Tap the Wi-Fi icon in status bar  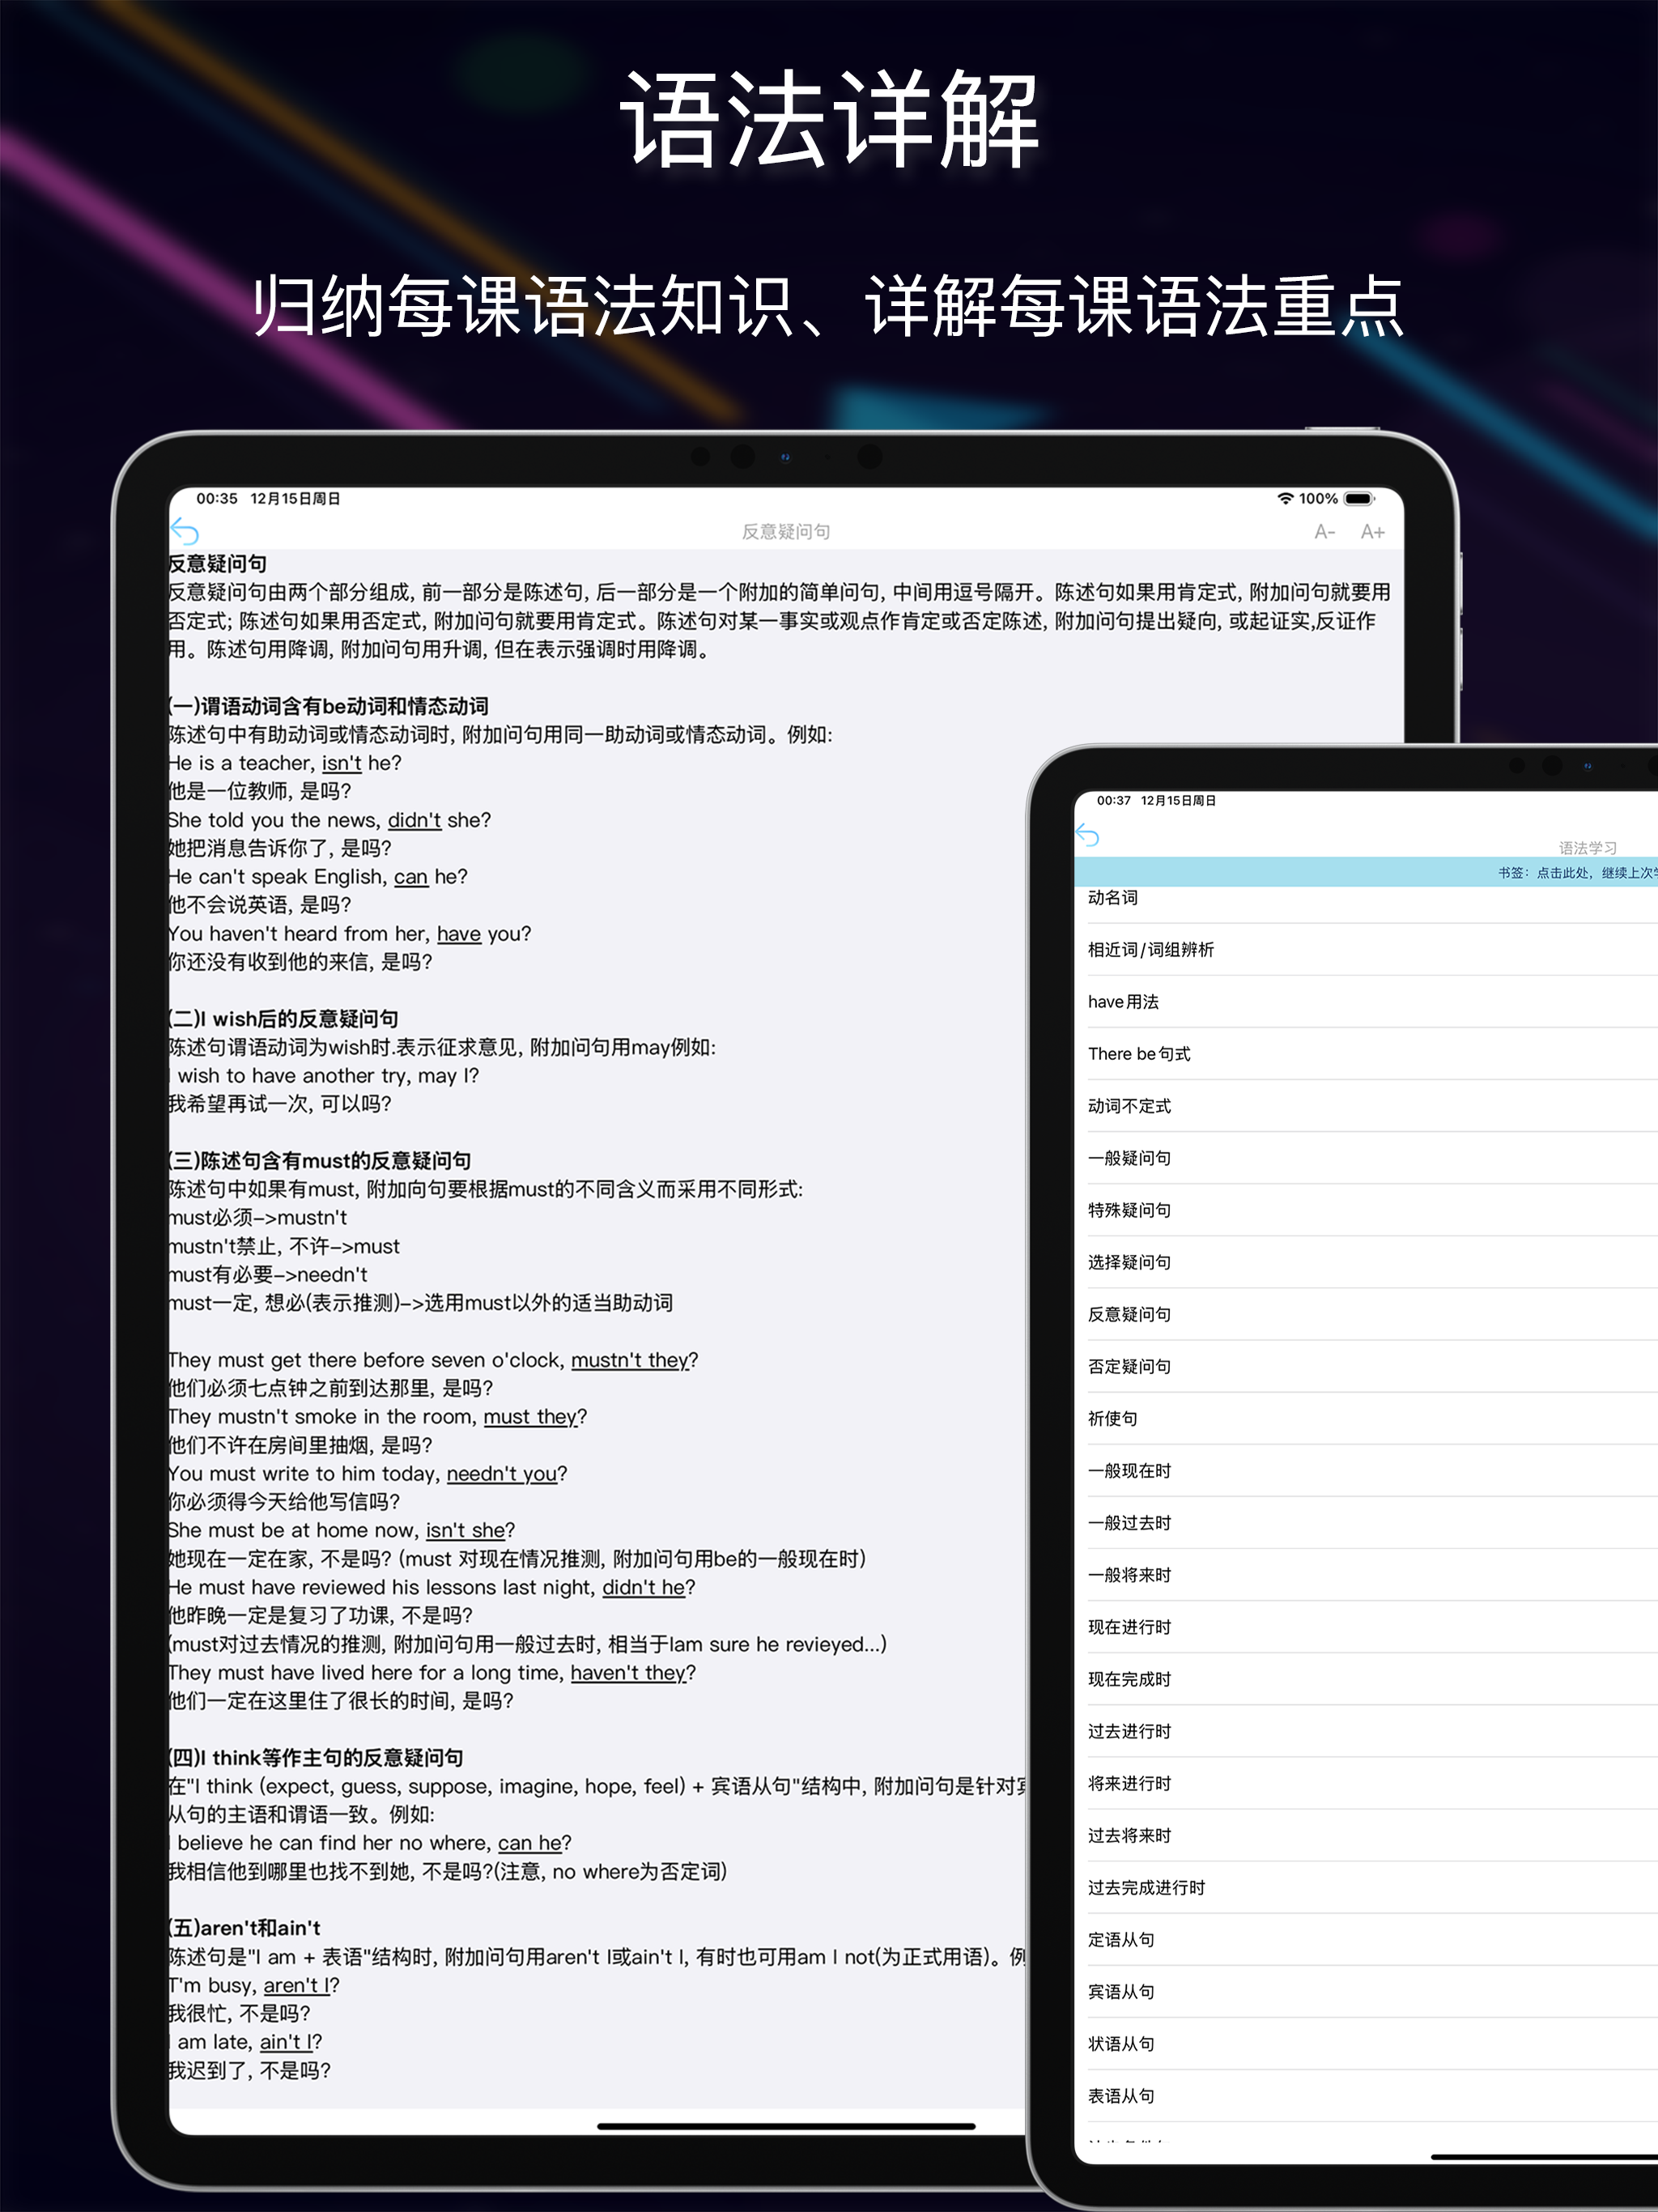tap(1285, 498)
